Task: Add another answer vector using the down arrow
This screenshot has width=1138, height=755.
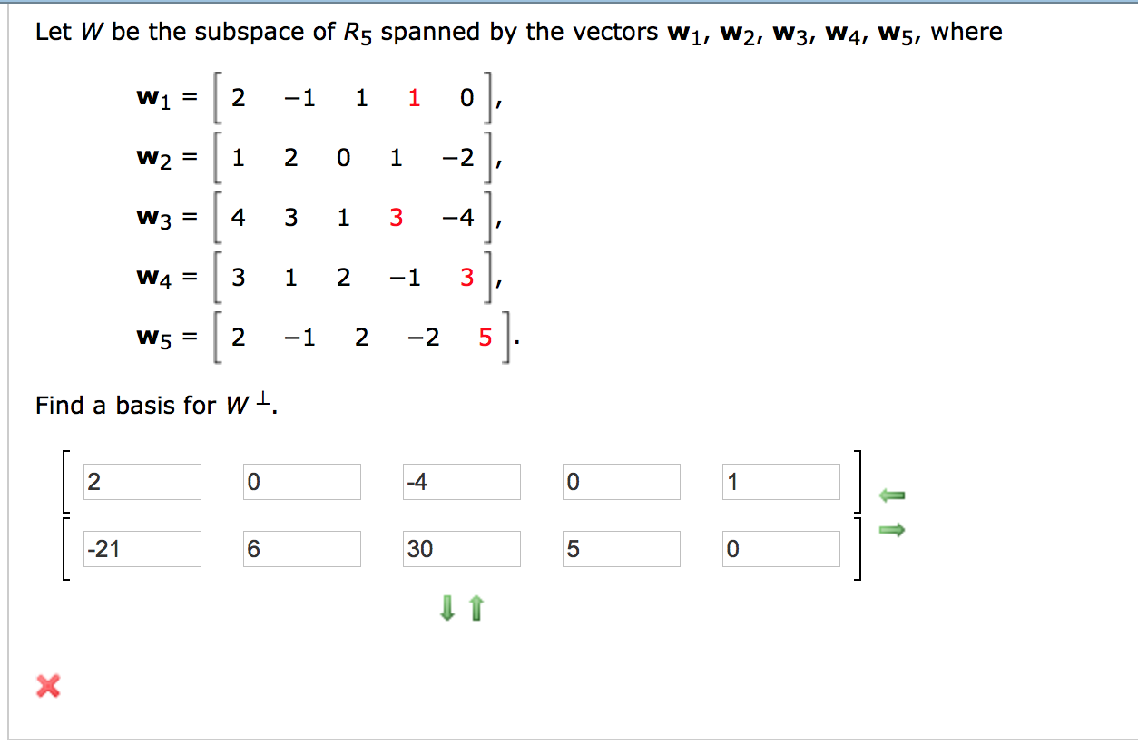Action: tap(447, 608)
